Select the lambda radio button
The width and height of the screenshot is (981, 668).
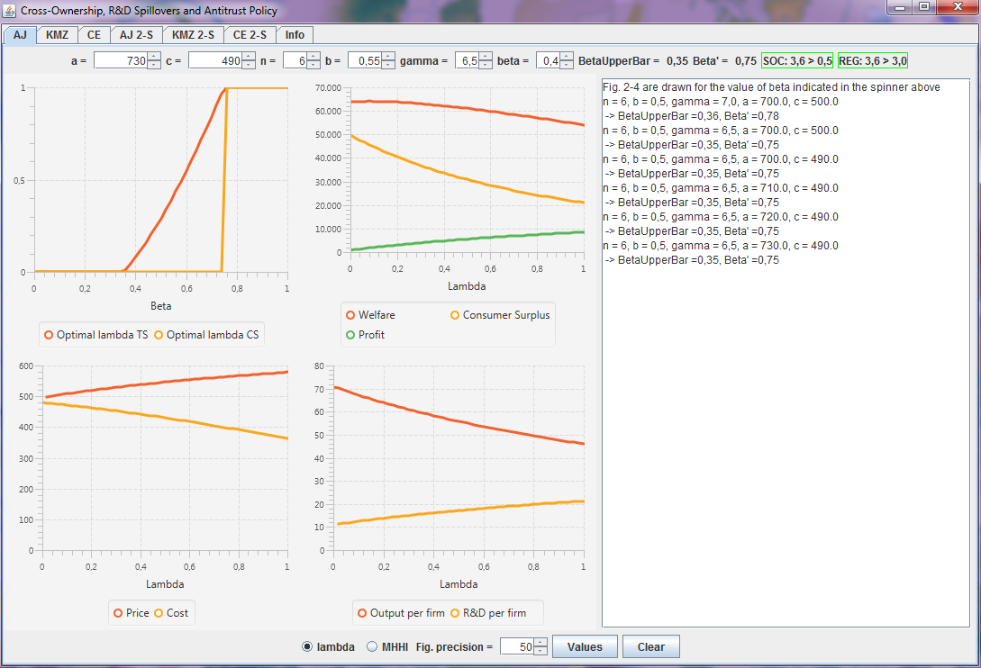[x=307, y=646]
